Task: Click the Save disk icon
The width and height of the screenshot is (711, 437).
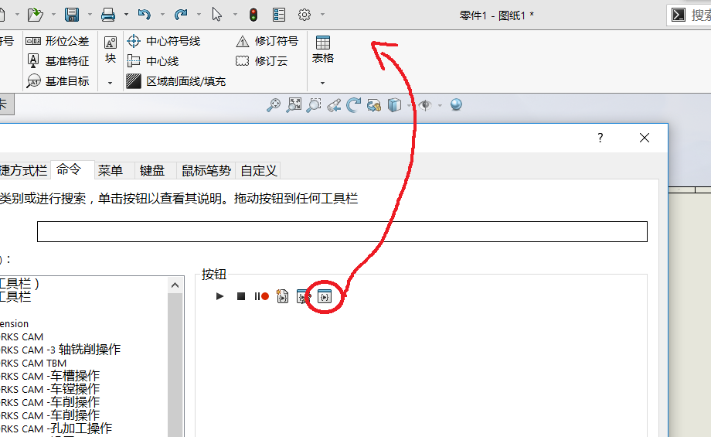Action: point(72,15)
